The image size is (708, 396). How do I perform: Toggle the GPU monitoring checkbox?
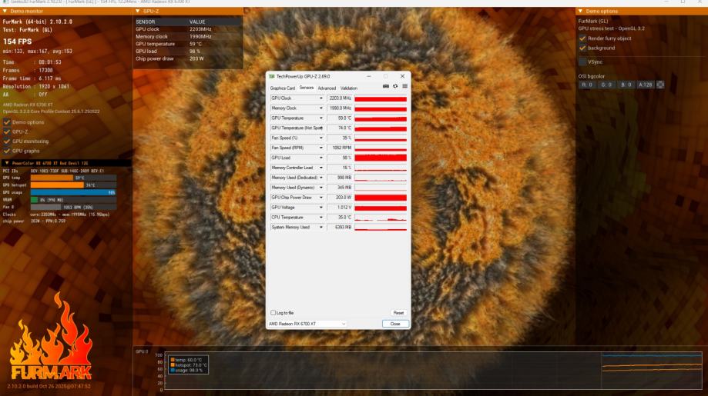tap(7, 141)
